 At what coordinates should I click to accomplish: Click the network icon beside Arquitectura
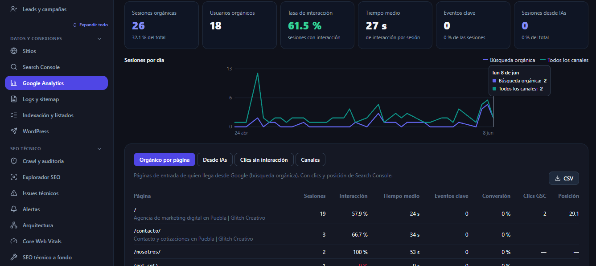[14, 225]
